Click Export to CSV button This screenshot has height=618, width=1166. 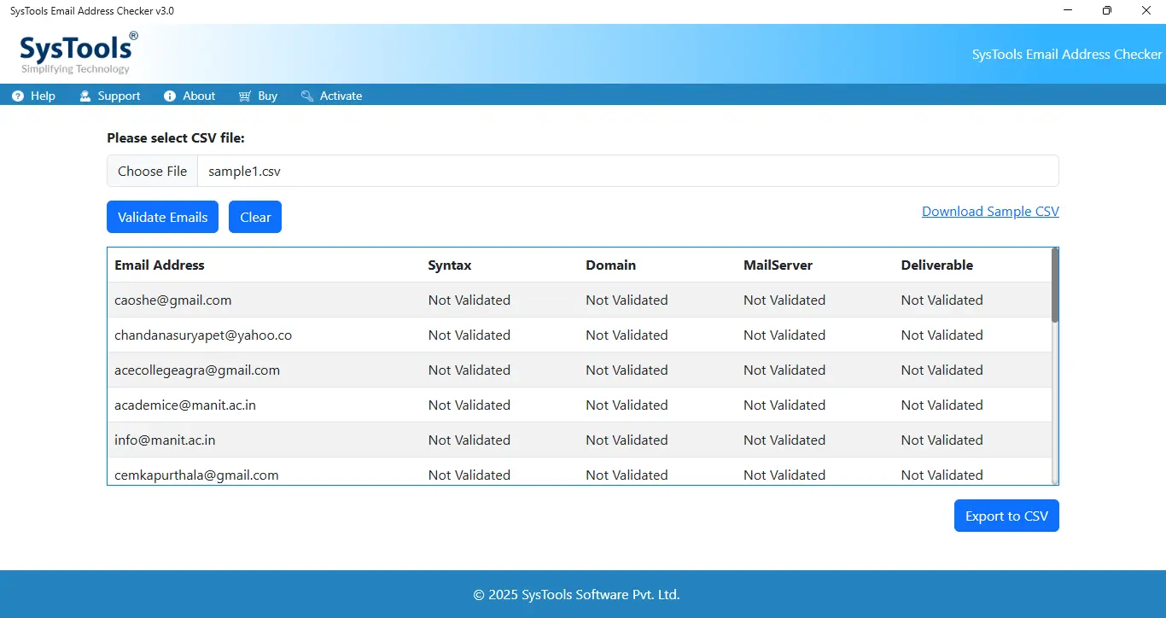click(1006, 516)
